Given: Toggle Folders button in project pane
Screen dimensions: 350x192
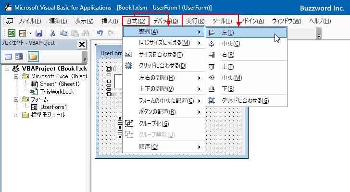Looking at the screenshot, I should coord(33,57).
